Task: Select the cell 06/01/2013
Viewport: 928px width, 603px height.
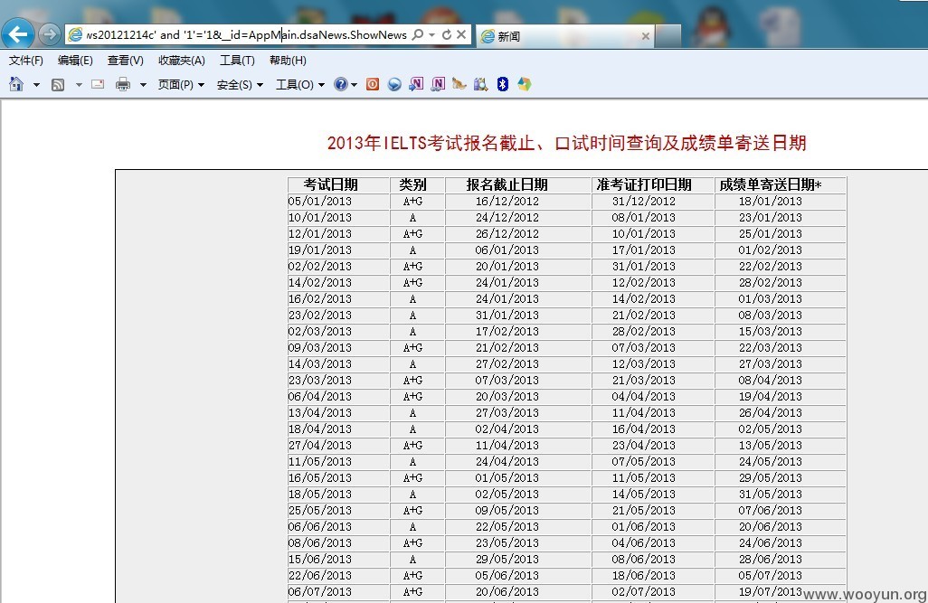Action: click(507, 250)
